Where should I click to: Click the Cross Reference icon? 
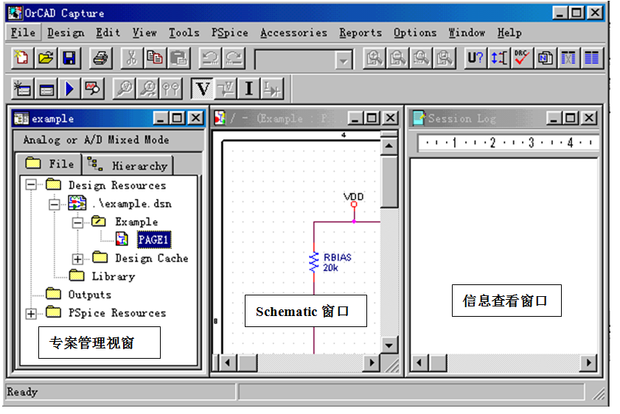[x=568, y=58]
